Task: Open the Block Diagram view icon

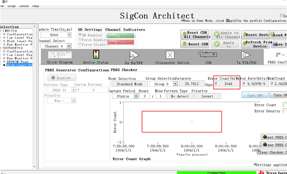Action: (60, 55)
